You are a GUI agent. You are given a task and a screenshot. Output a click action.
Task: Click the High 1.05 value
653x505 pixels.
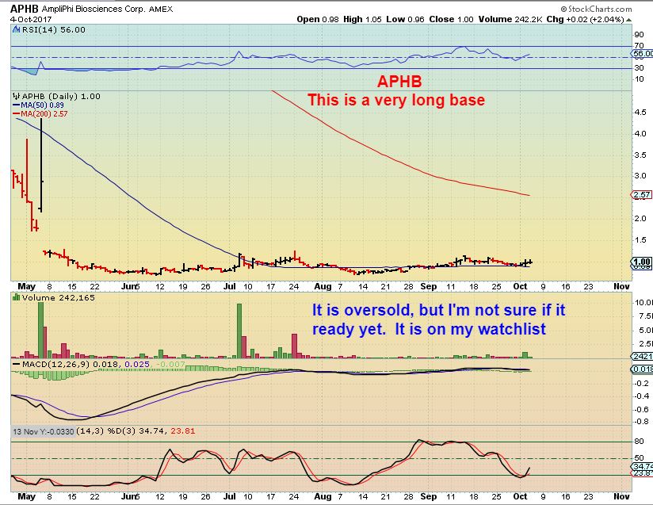click(x=362, y=19)
